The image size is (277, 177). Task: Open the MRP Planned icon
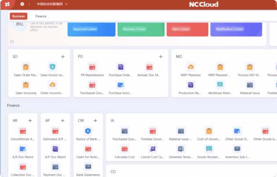pyautogui.click(x=220, y=67)
